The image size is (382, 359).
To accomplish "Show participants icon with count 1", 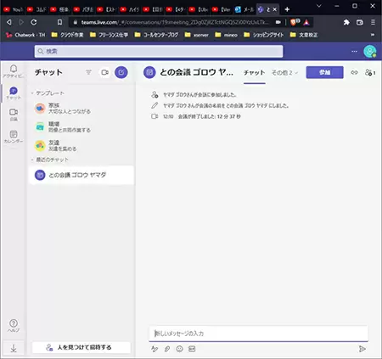I will coord(370,72).
